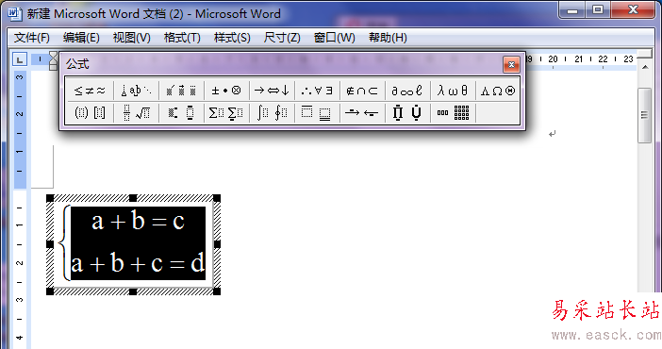Open the integral templates palette (∫)
662x349 pixels.
272,113
